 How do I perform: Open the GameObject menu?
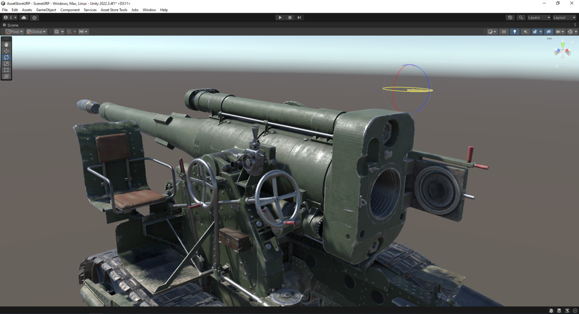click(46, 10)
